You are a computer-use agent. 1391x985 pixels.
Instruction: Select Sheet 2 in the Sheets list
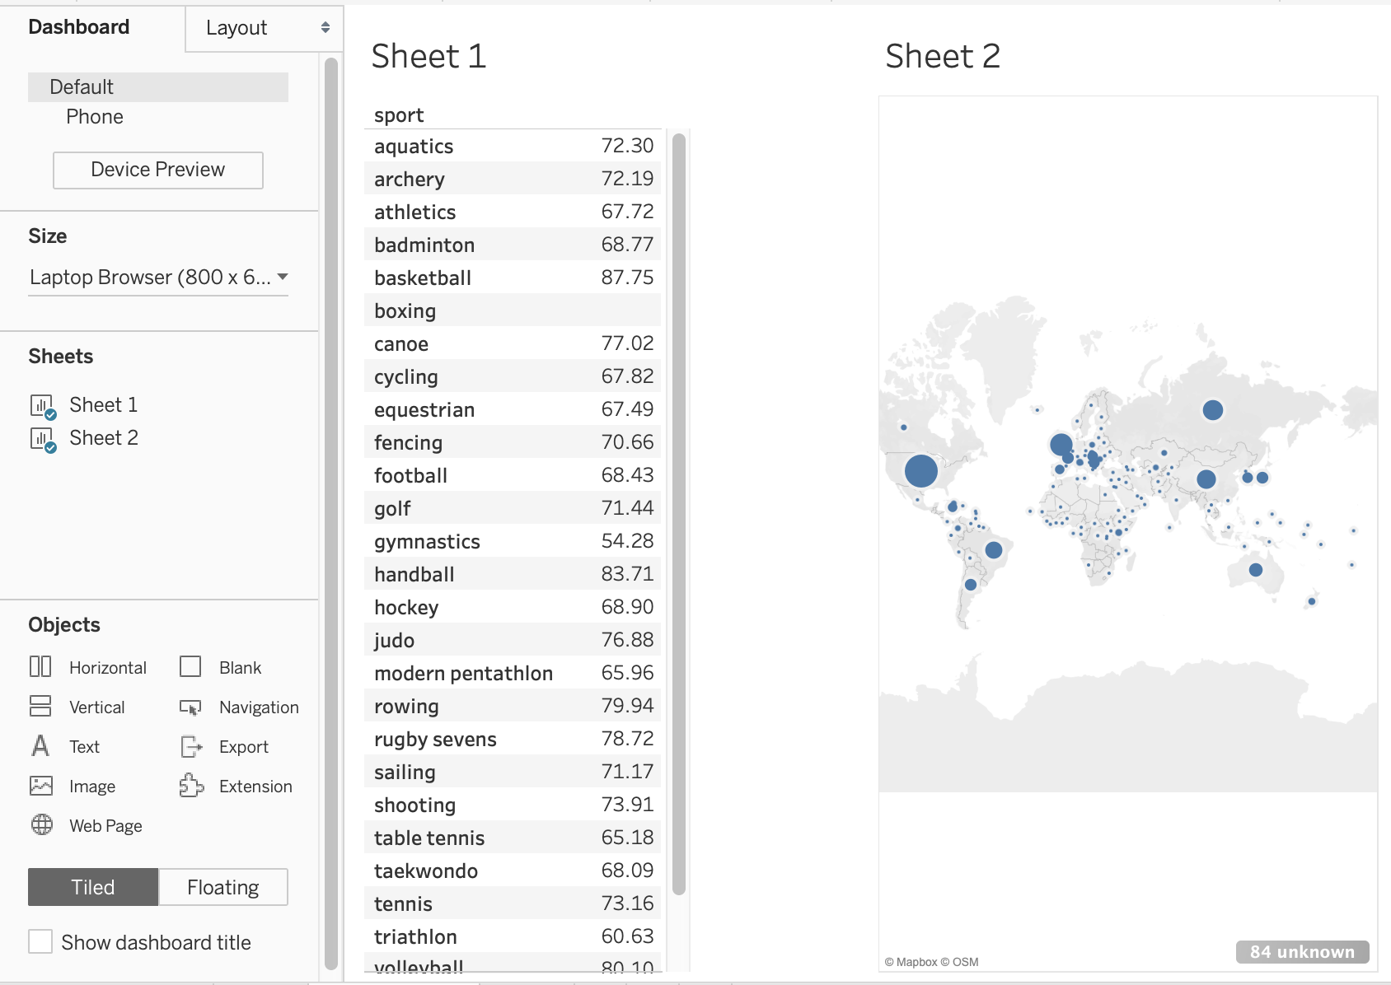[x=104, y=437]
